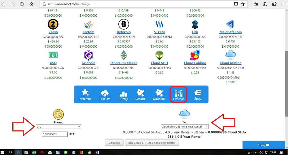Open the Cloud SETI link

coord(159,63)
